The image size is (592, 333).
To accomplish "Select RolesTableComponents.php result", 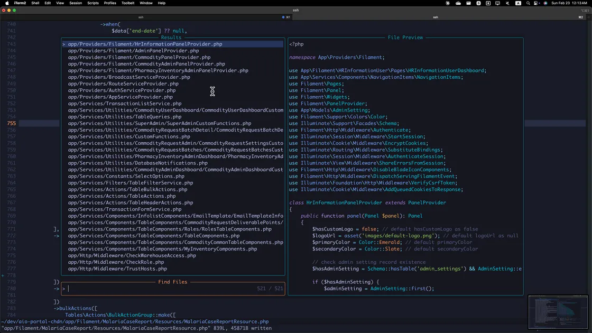I will (170, 229).
